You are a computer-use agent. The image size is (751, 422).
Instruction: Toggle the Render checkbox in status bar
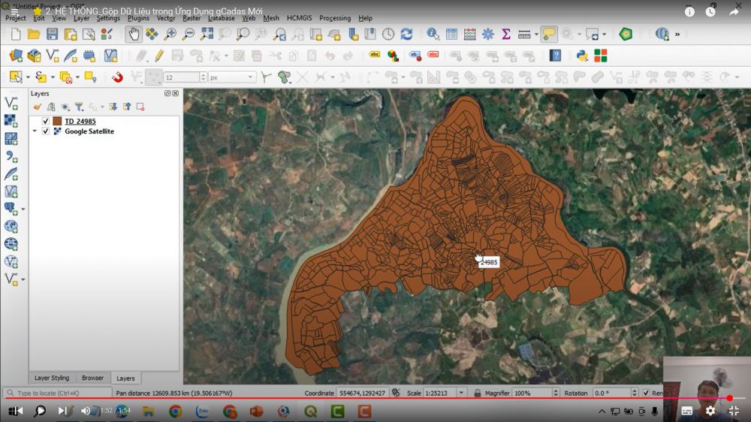[x=646, y=393]
